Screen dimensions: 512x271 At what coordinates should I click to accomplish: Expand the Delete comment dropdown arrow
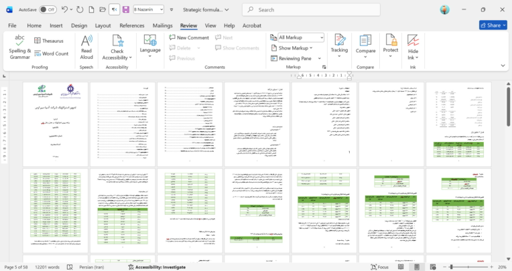click(x=198, y=48)
